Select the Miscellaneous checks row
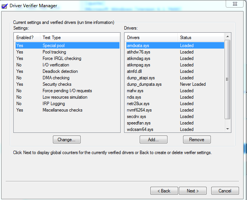Image resolution: width=247 pixels, height=200 pixels. (67, 110)
